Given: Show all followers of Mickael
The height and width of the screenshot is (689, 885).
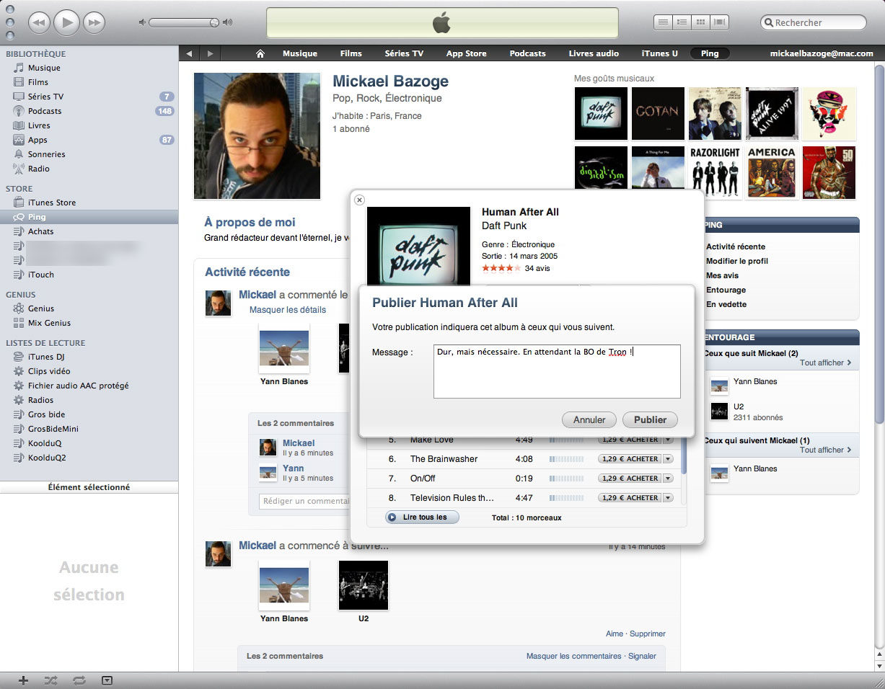Looking at the screenshot, I should (x=825, y=450).
